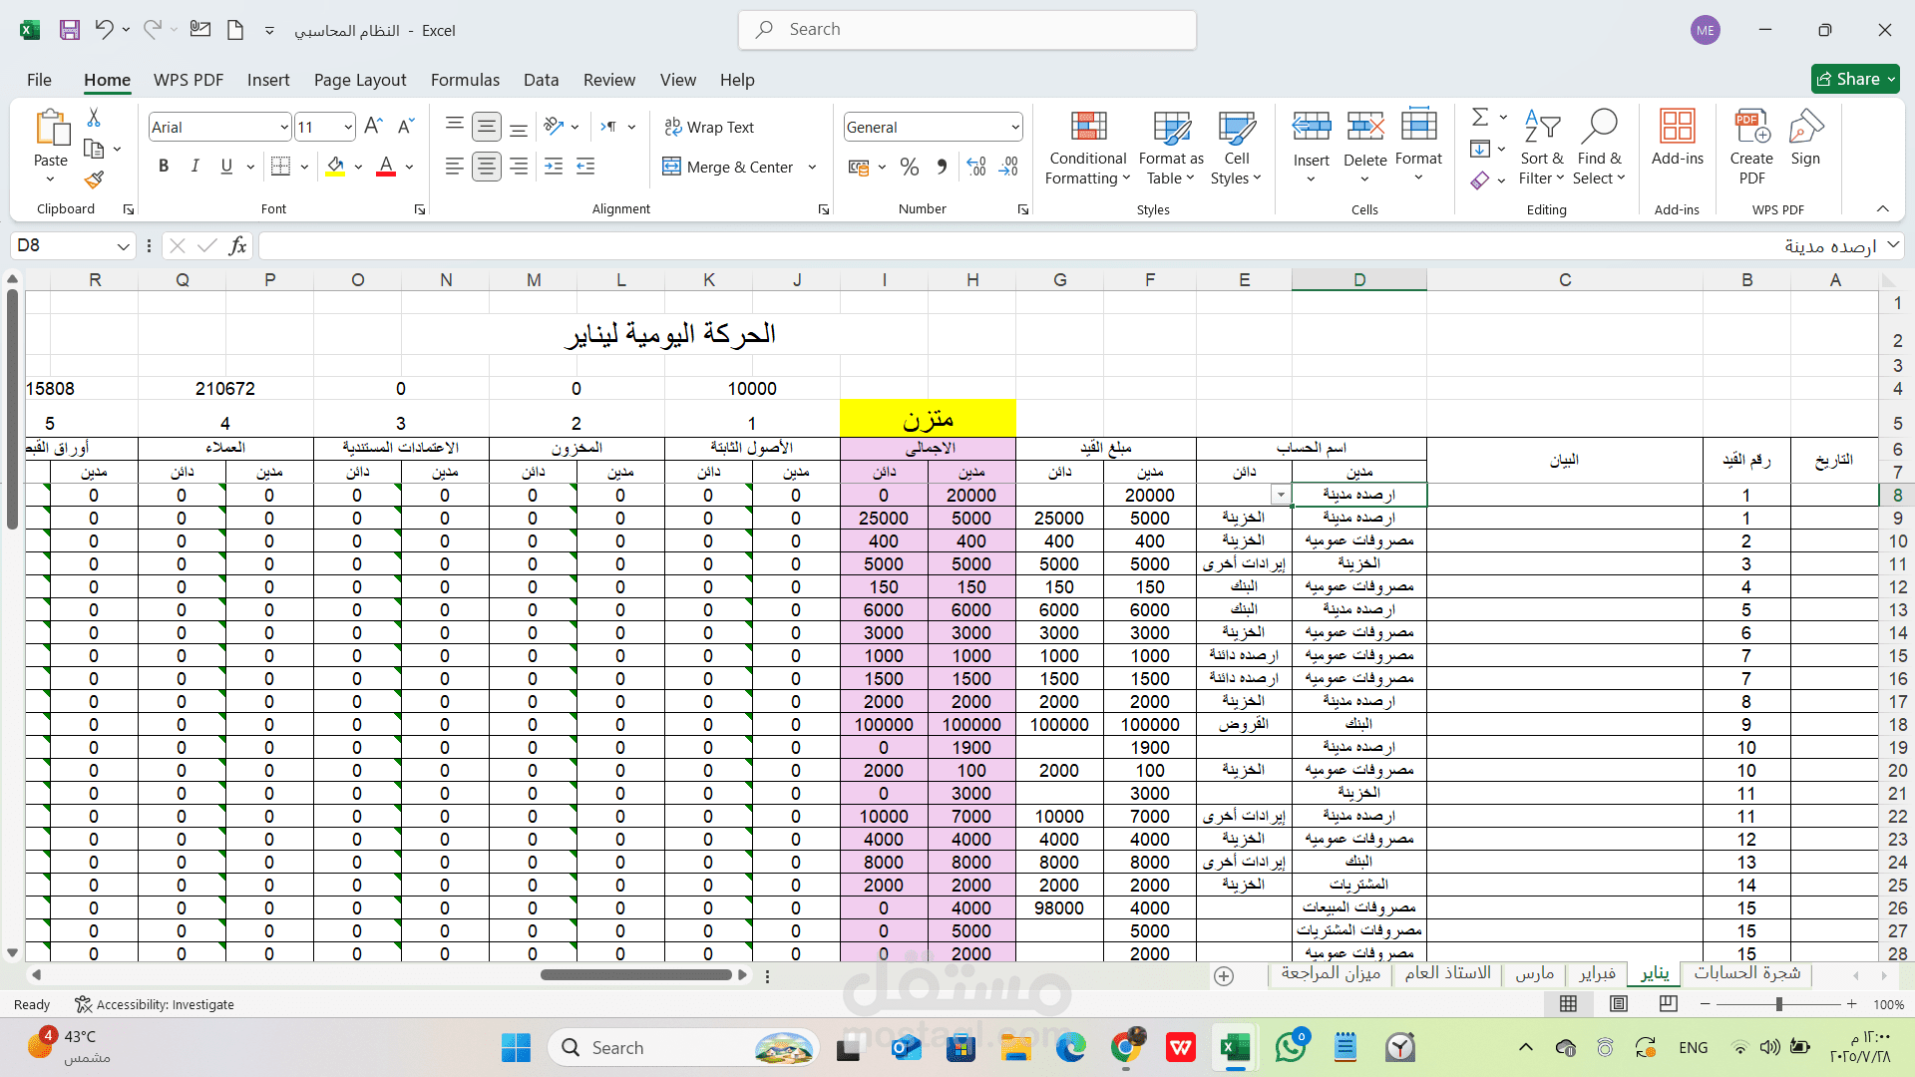The image size is (1915, 1077).
Task: Click Merge & Center button
Action: click(728, 167)
